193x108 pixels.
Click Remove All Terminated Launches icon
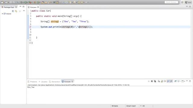pos(155,81)
